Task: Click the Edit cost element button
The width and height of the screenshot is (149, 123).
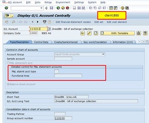Action: tap(117, 22)
